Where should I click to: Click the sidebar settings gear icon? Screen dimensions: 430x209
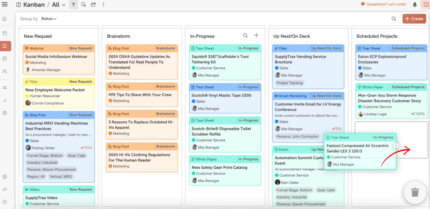[5, 177]
